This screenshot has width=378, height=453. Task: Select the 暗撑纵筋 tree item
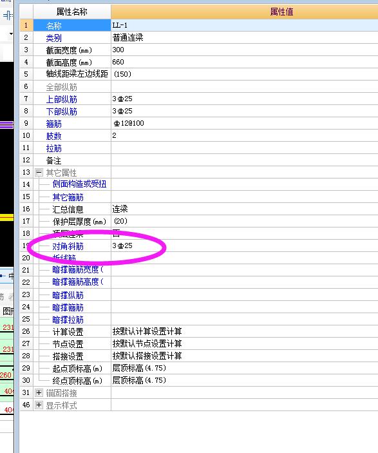[68, 295]
